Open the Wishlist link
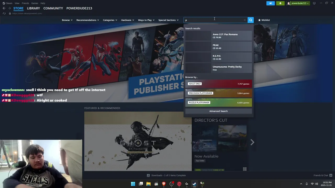This screenshot has width=335, height=188. point(264,20)
